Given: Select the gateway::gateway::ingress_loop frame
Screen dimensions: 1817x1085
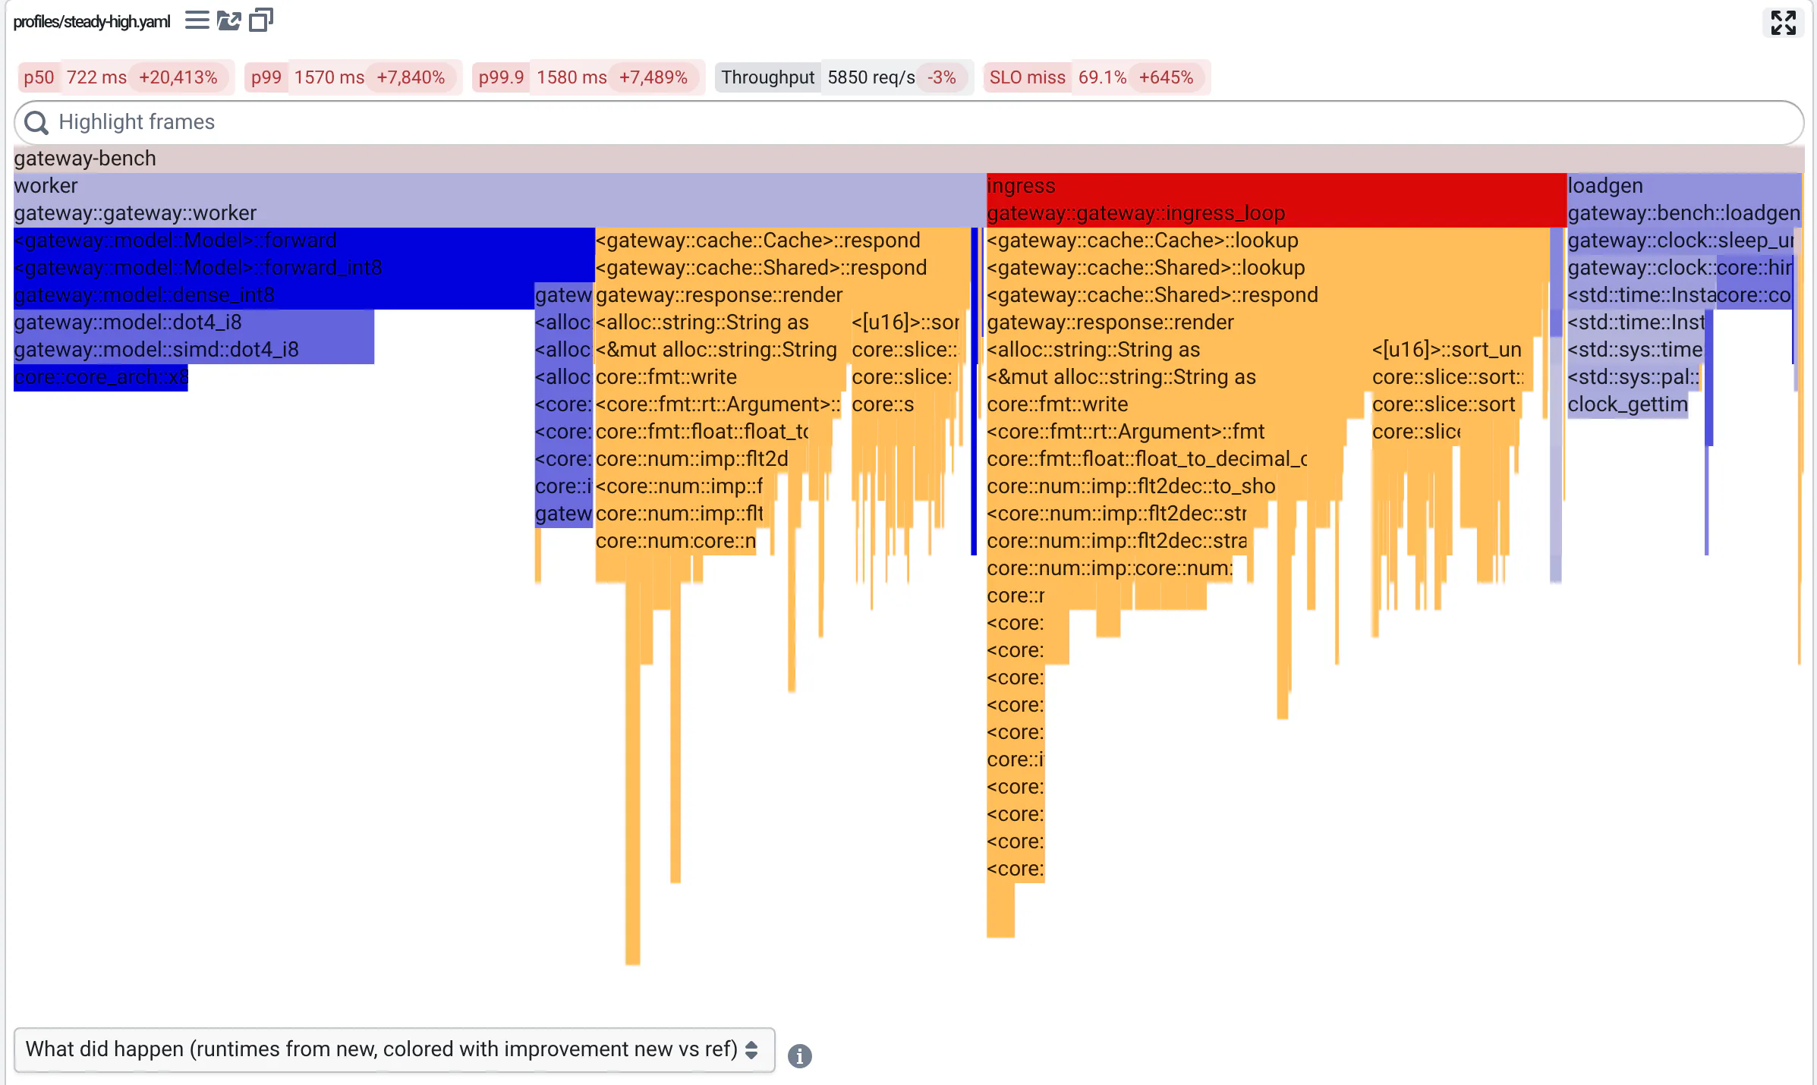Looking at the screenshot, I should pos(1277,213).
